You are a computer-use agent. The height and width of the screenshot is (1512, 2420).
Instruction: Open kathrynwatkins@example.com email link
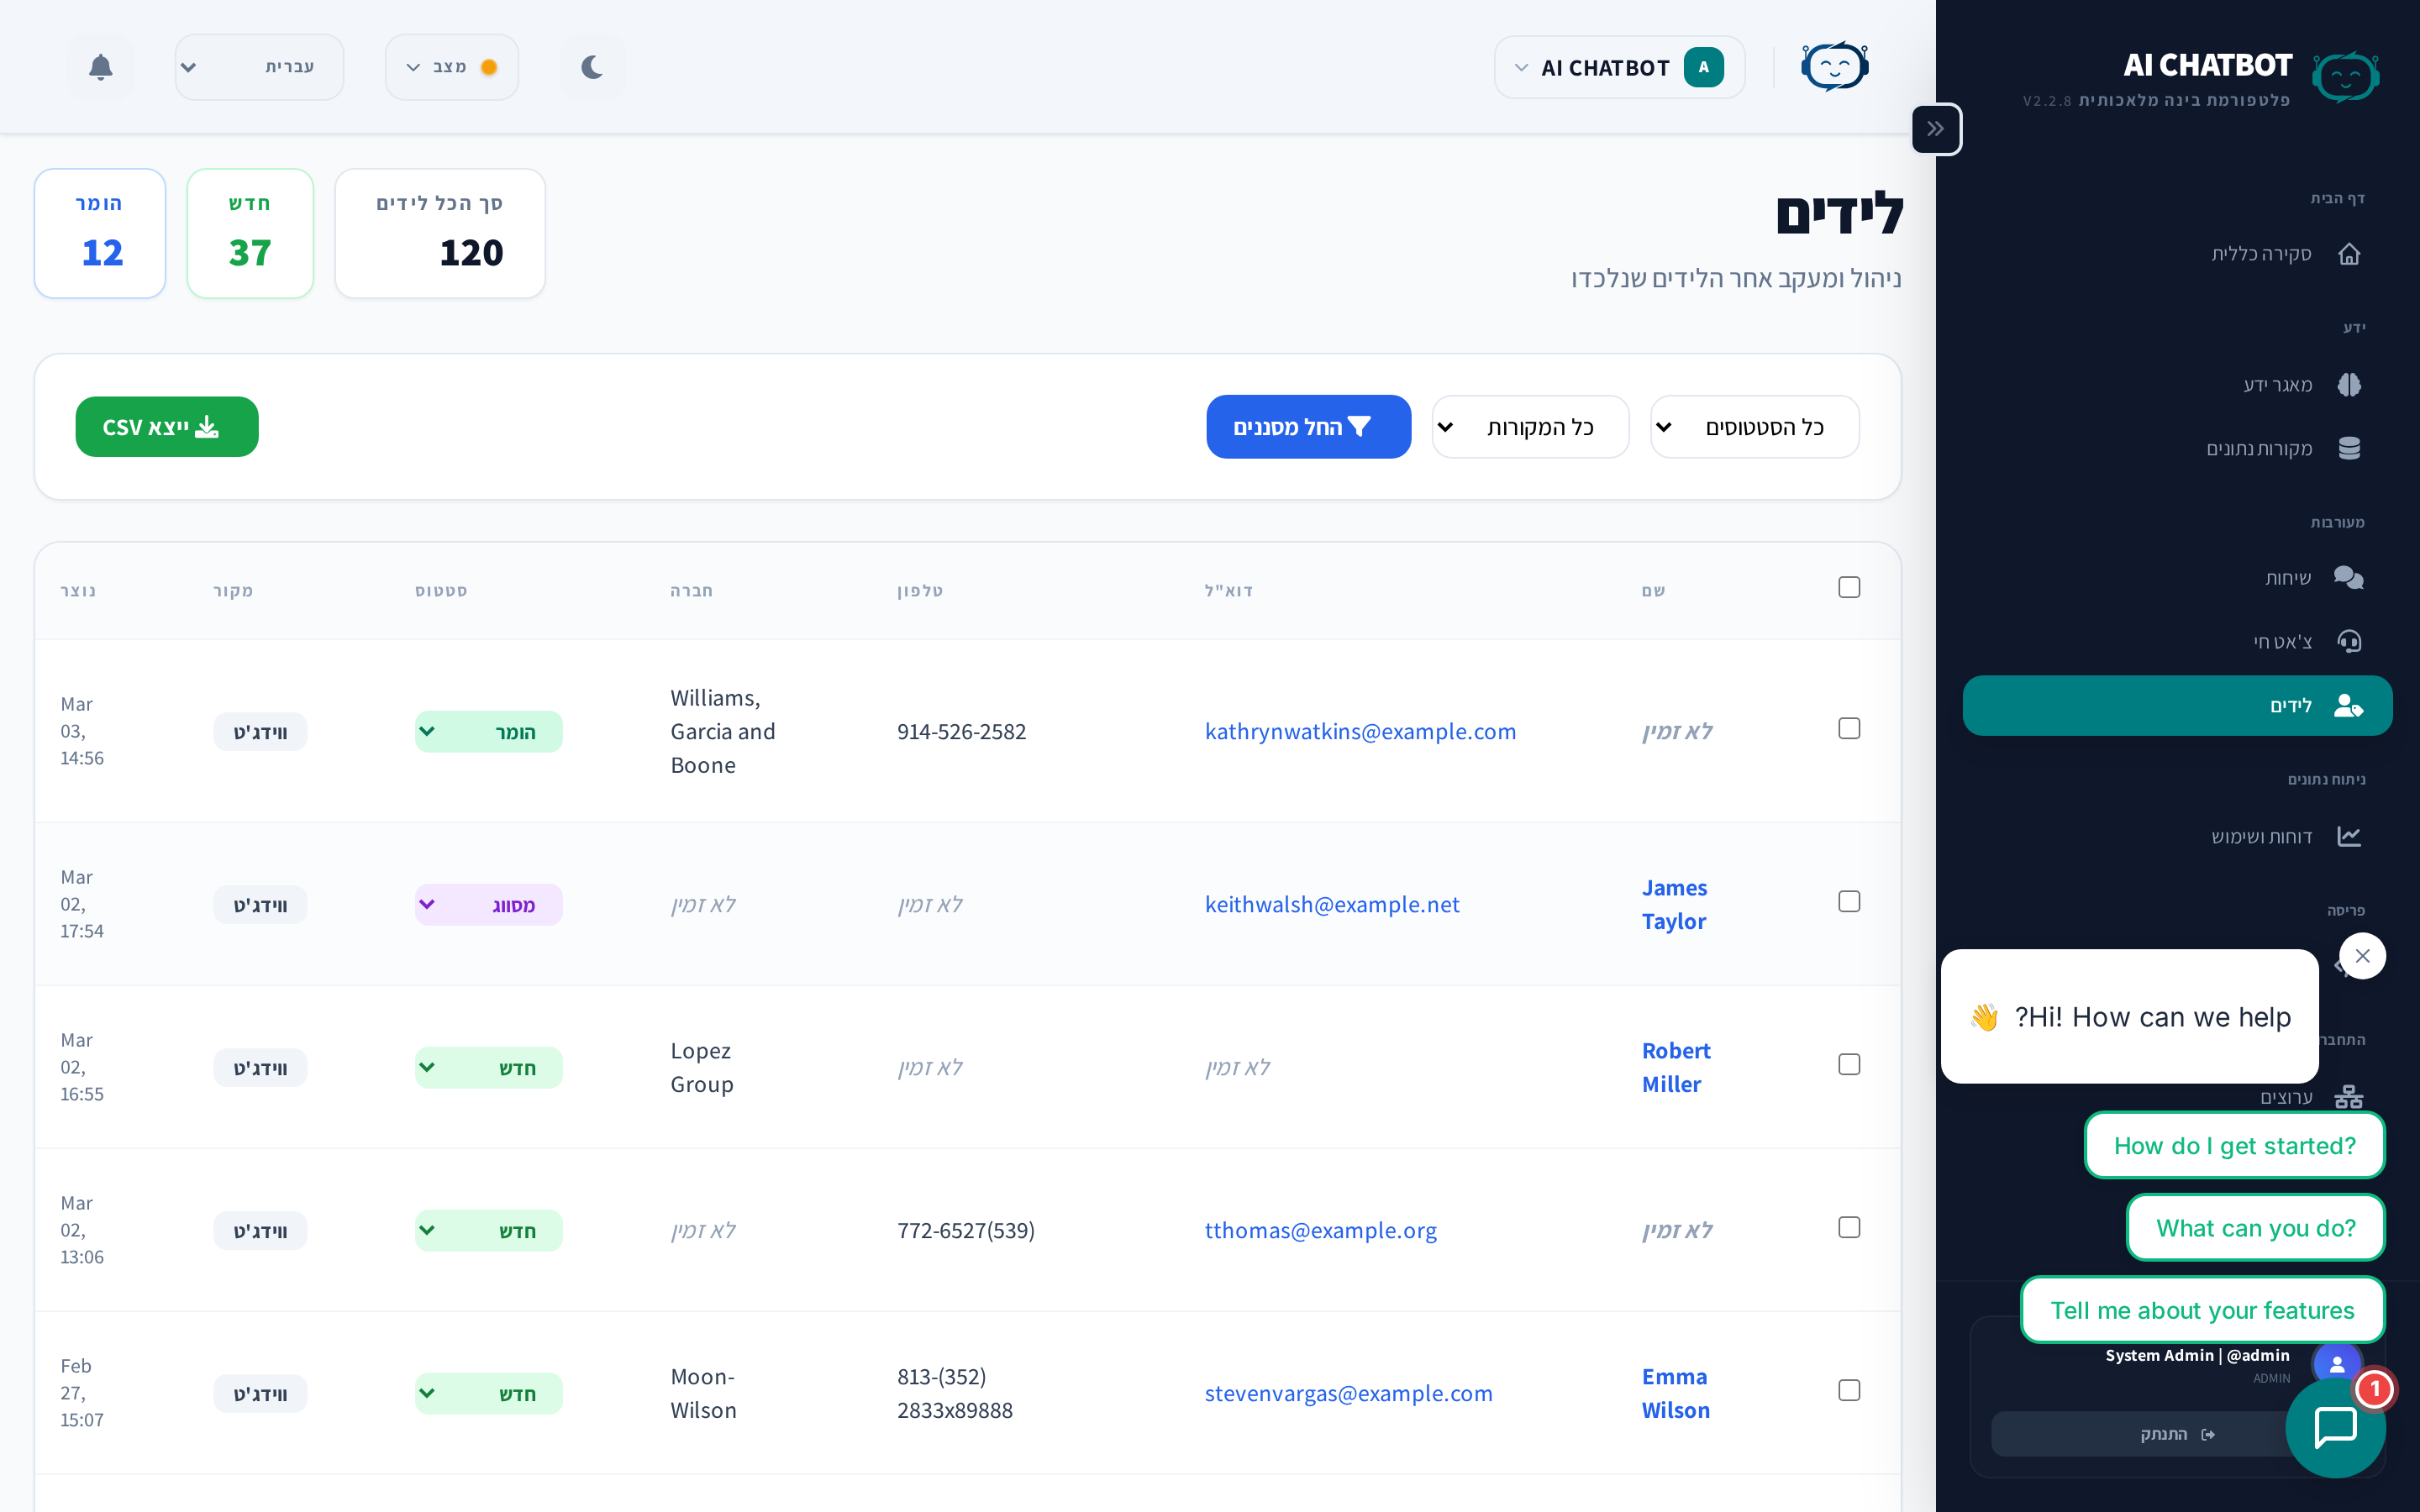pyautogui.click(x=1360, y=731)
